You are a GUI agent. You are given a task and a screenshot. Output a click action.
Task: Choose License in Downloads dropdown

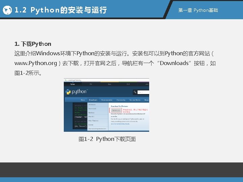click(x=98, y=125)
